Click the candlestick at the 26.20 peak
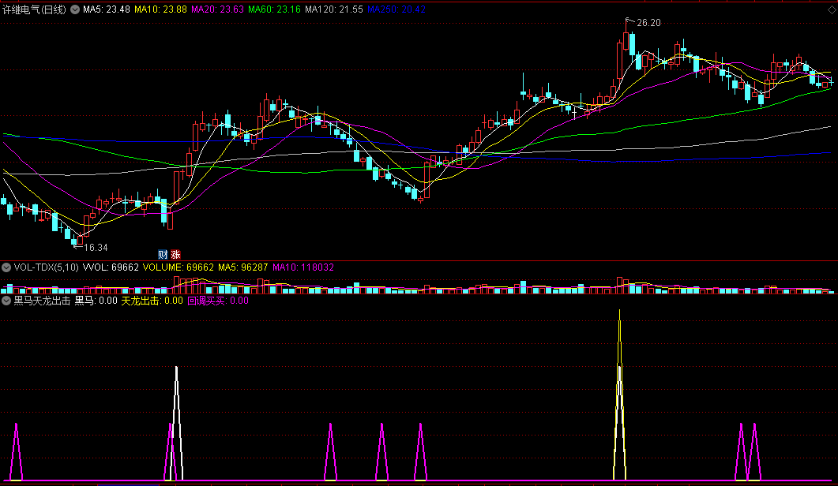The image size is (838, 486). point(626,42)
